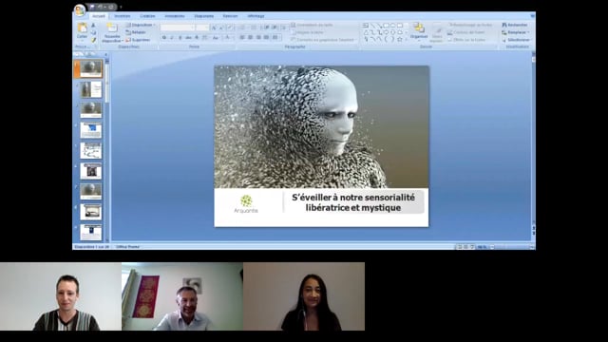Click the slide title text box

tap(353, 202)
